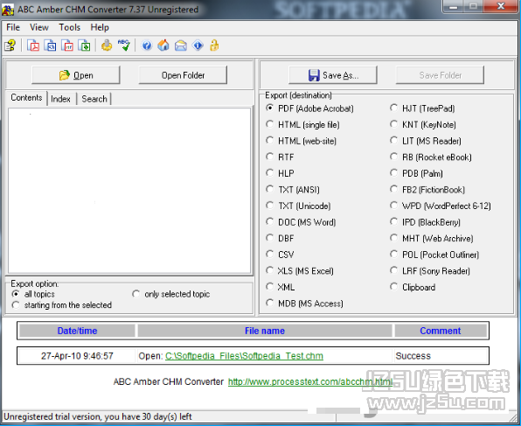Viewport: 521px width, 426px height.
Task: Click the Comment column header
Action: tap(441, 331)
